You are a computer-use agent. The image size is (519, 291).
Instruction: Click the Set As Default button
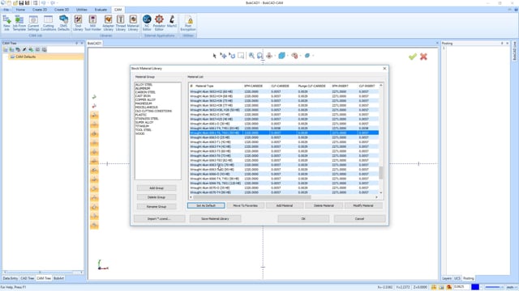point(206,205)
